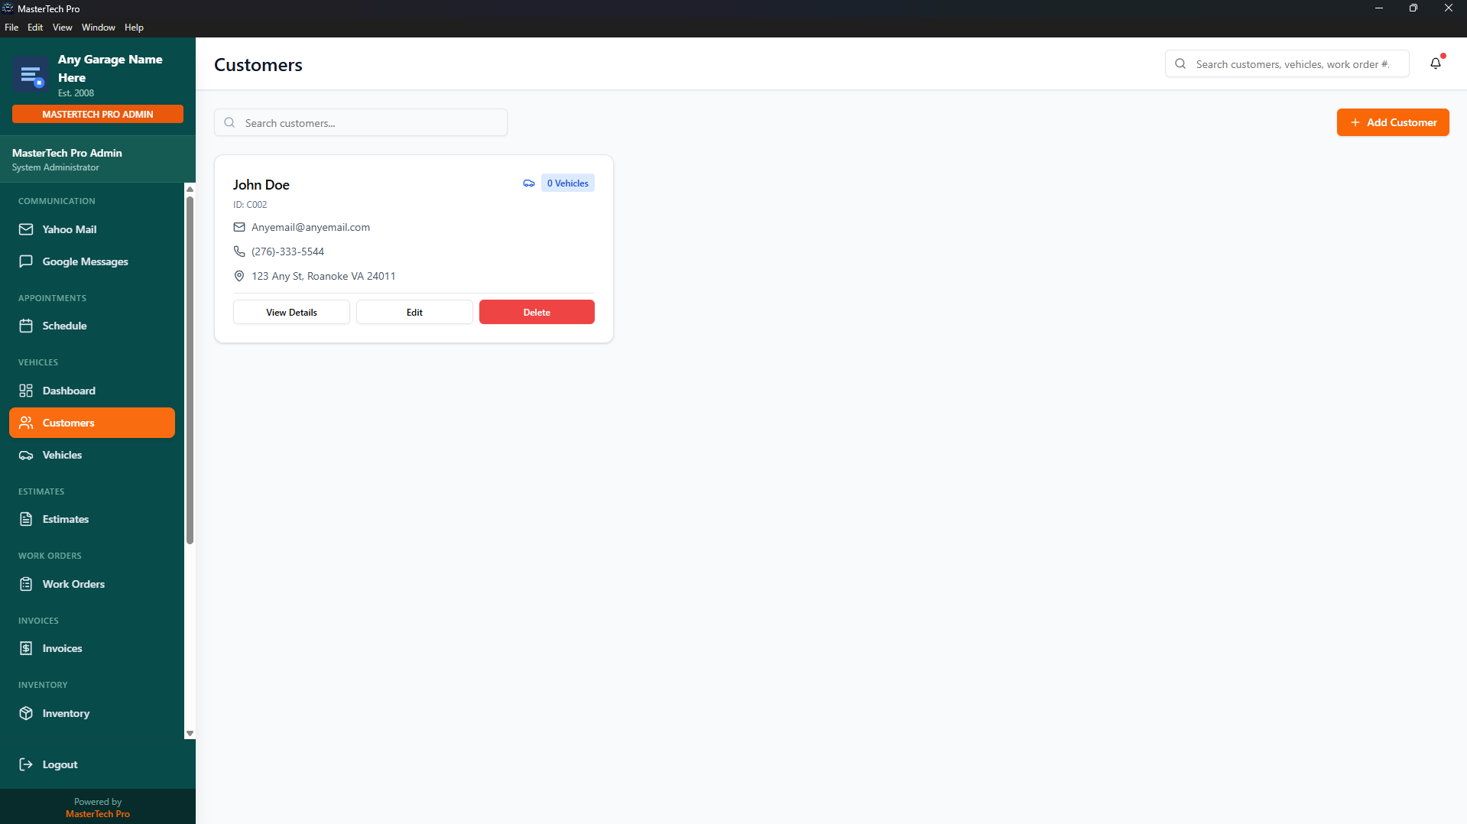This screenshot has height=824, width=1467.
Task: Open the Schedule under Appointments
Action: 64,326
